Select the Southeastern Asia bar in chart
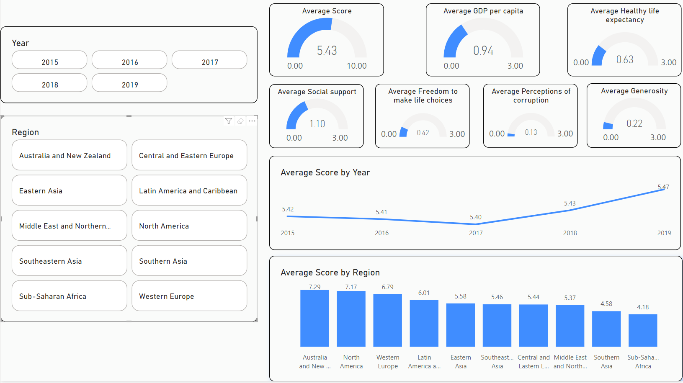Viewport: 683px width, 383px height. (x=497, y=325)
